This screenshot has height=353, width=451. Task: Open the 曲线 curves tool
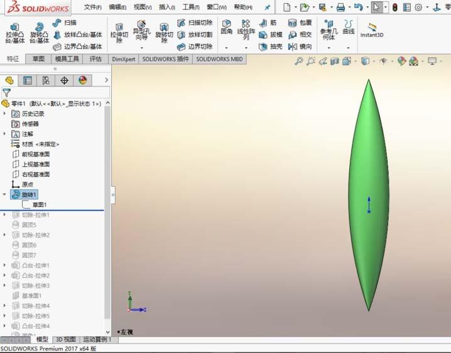(x=349, y=27)
